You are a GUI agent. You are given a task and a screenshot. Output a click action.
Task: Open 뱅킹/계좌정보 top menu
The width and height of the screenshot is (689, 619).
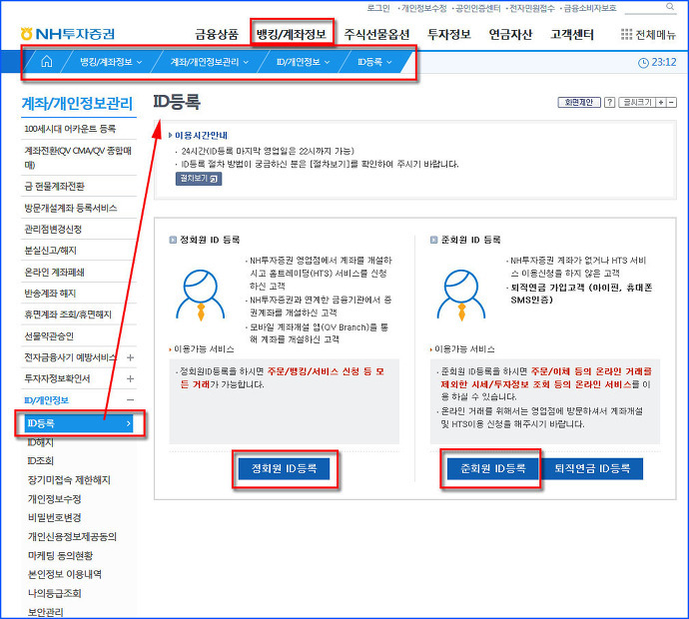tap(292, 34)
